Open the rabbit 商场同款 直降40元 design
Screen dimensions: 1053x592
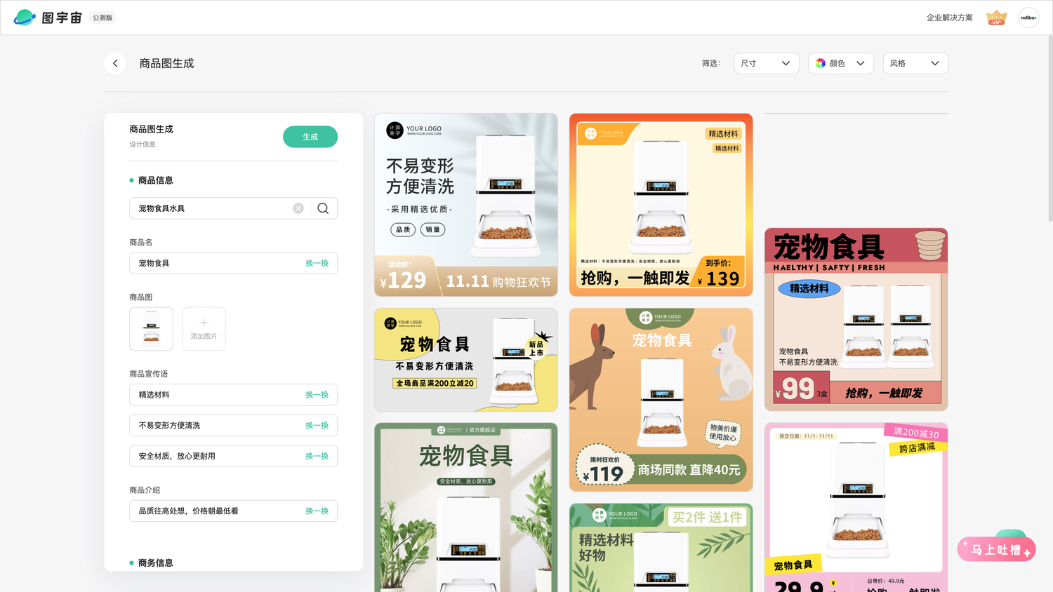(661, 400)
